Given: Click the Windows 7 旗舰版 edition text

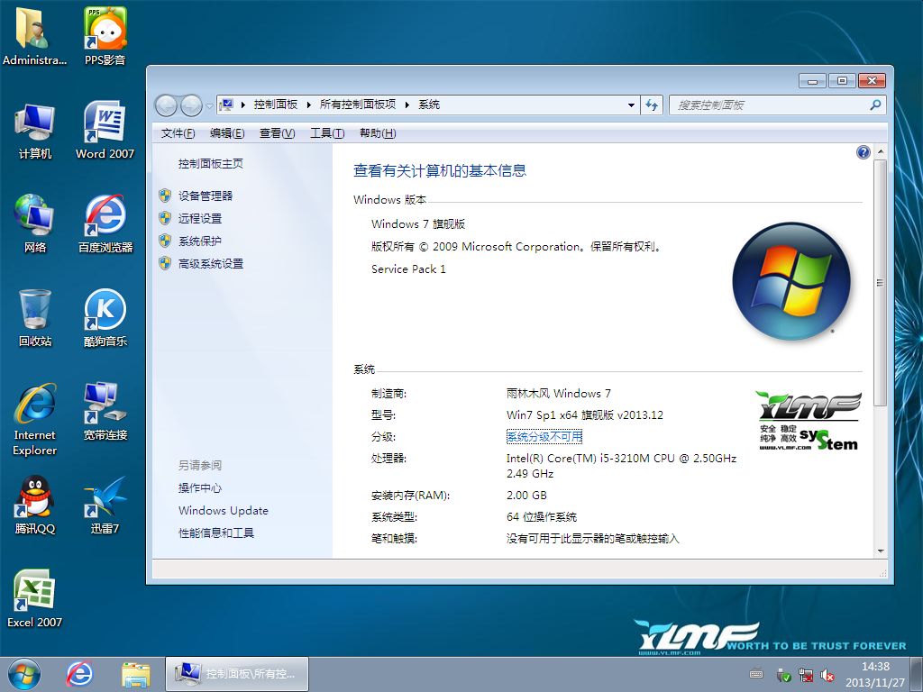Looking at the screenshot, I should point(418,224).
